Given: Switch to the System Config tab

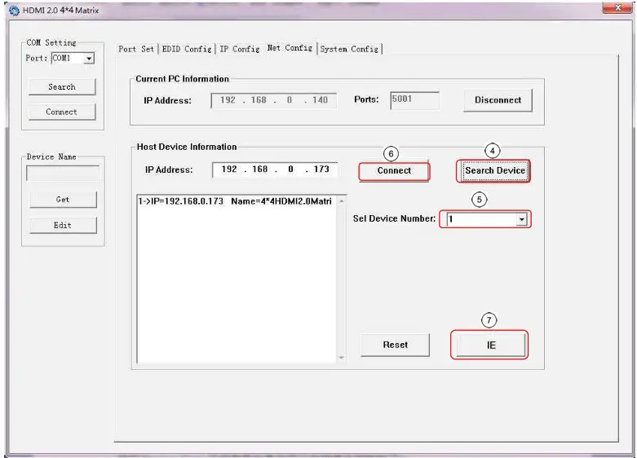Looking at the screenshot, I should [x=349, y=49].
